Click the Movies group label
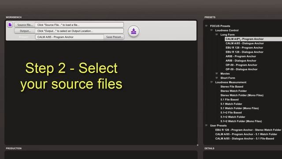 pos(225,74)
